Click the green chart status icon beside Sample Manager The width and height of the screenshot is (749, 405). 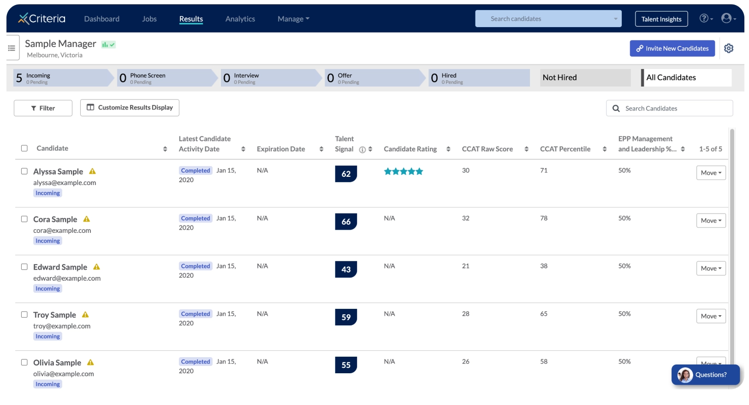point(108,45)
